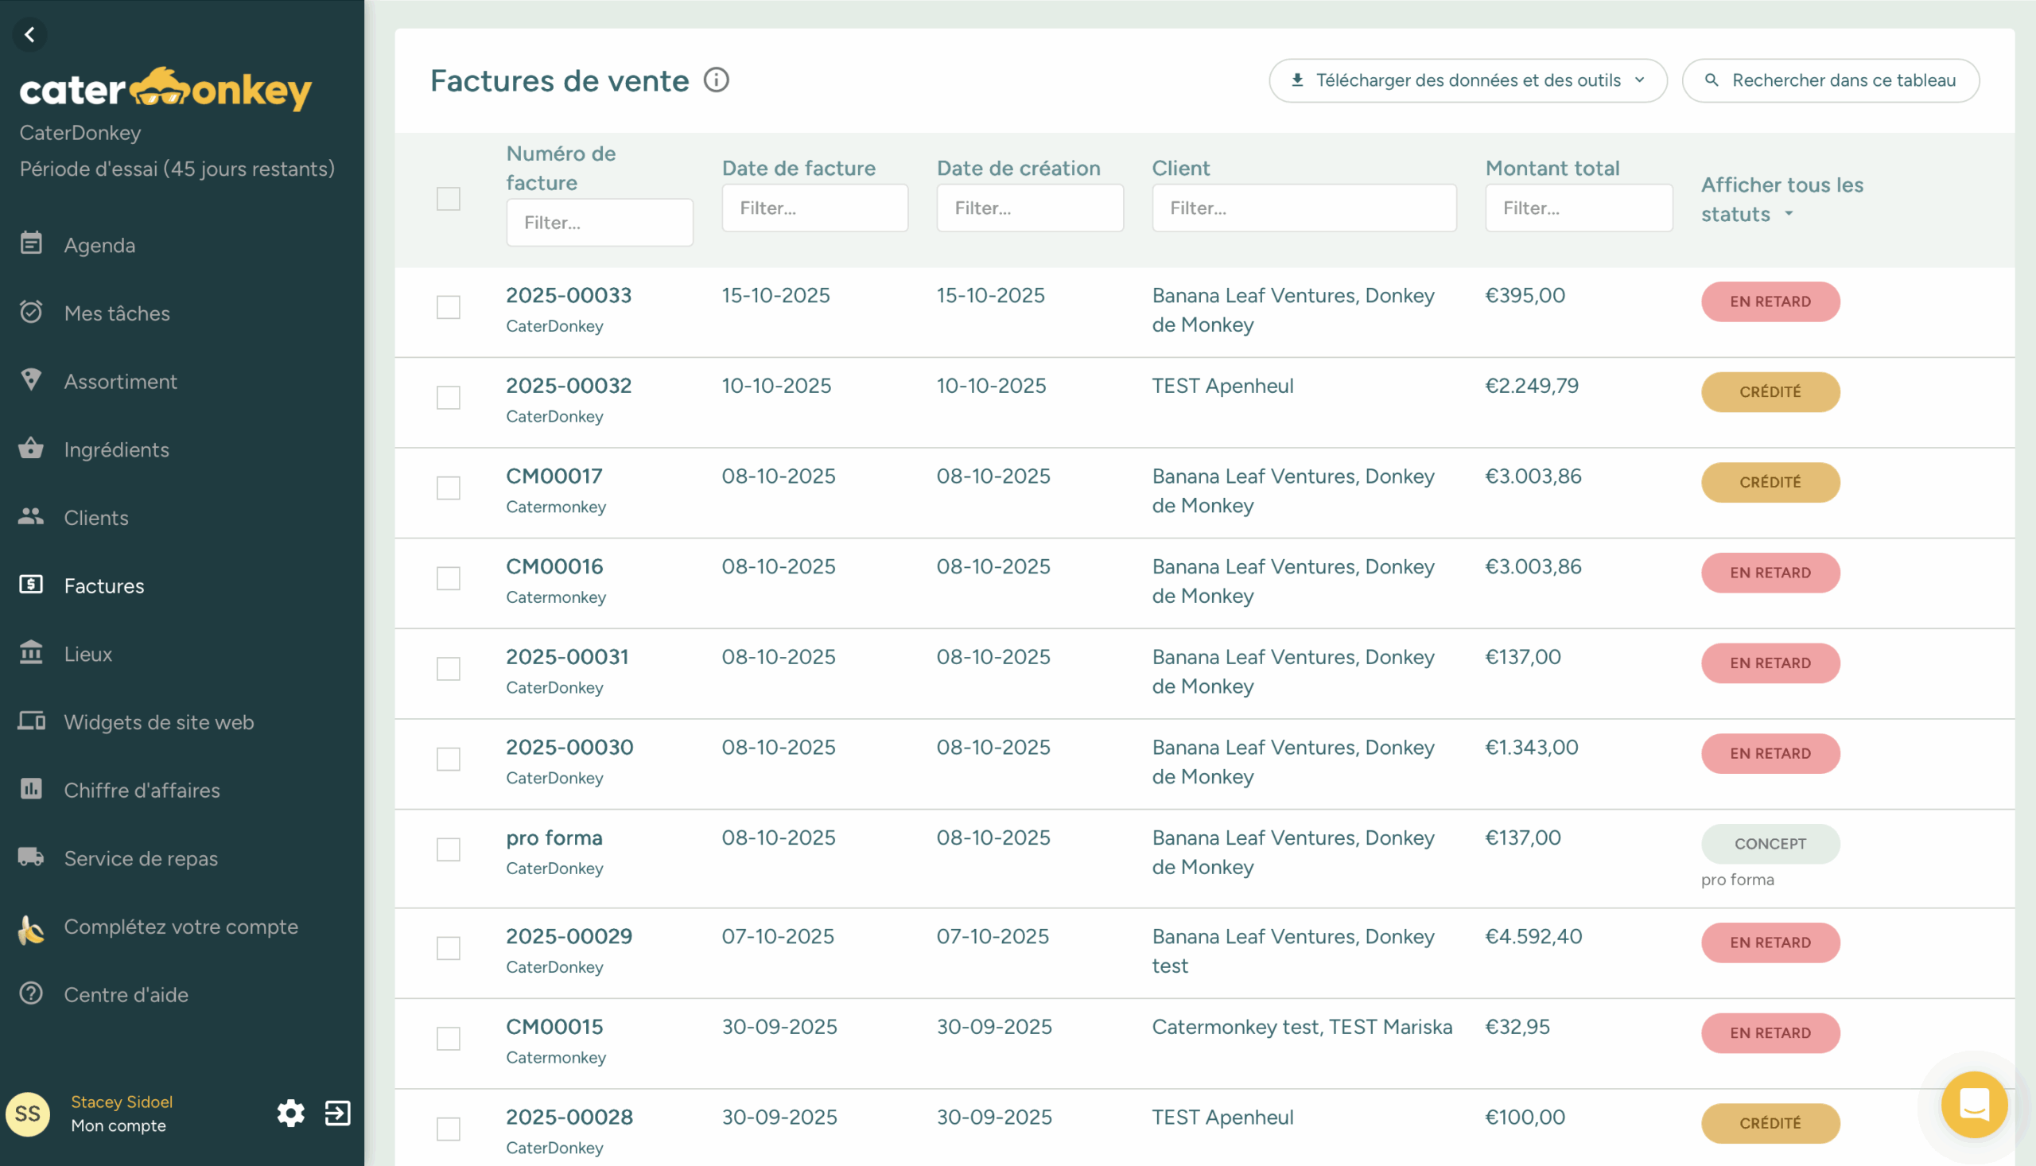The height and width of the screenshot is (1166, 2036).
Task: Collapse sidebar with the back chevron
Action: click(x=29, y=34)
